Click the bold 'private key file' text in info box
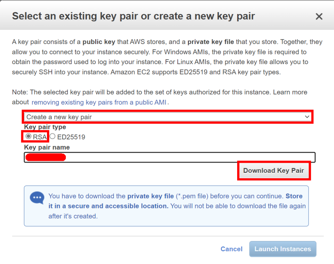The height and width of the screenshot is (264, 334). [150, 196]
